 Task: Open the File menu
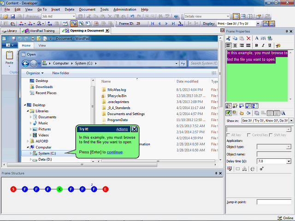tap(7, 9)
